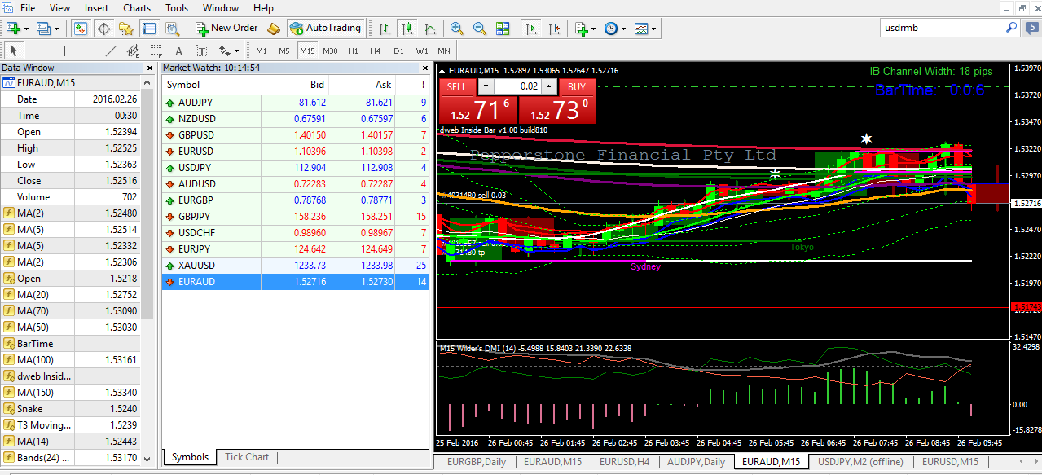Expand the New Chart dropdown arrow
Screen dimensions: 1042x475
(x=26, y=28)
